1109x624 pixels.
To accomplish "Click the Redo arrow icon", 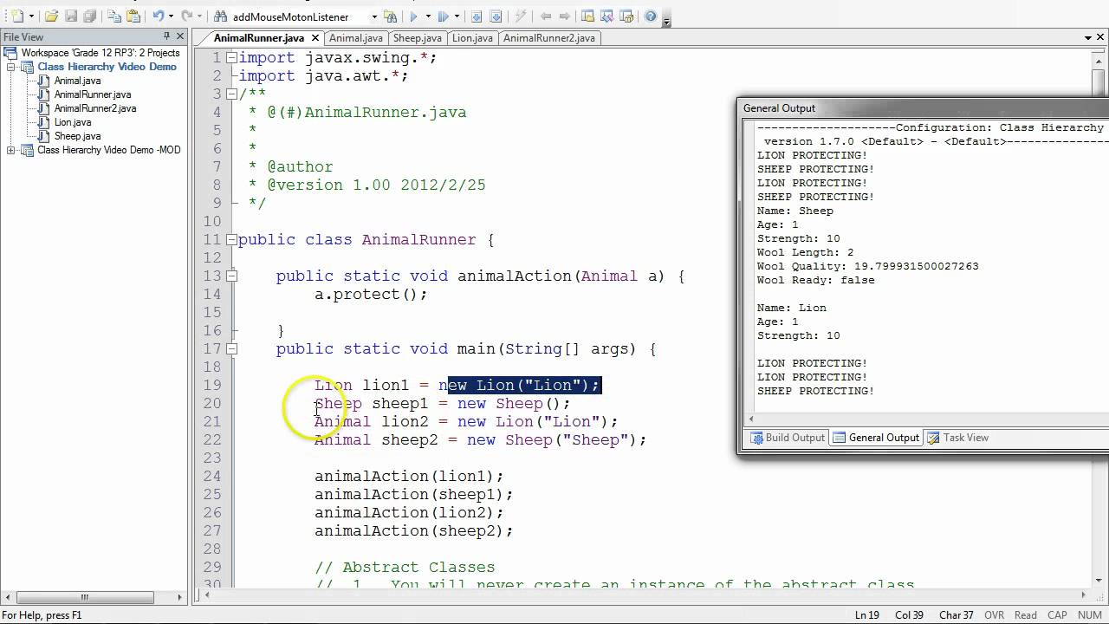I will coord(187,16).
